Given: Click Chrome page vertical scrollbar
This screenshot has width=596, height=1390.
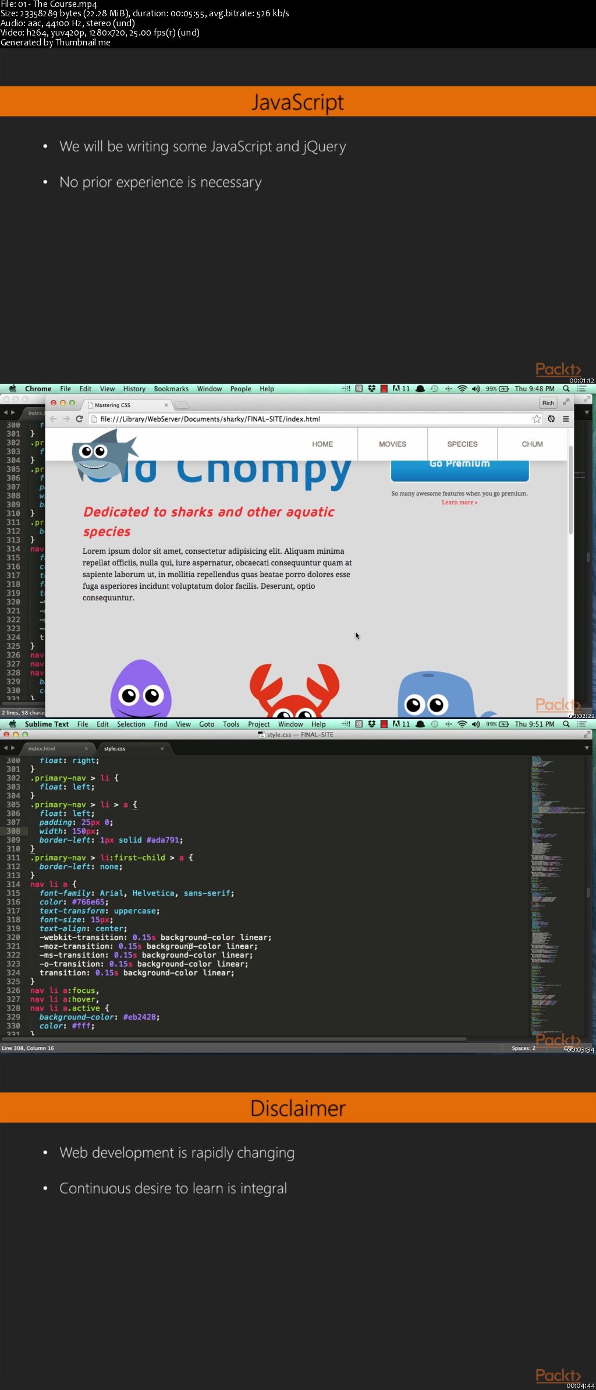Looking at the screenshot, I should 570,490.
